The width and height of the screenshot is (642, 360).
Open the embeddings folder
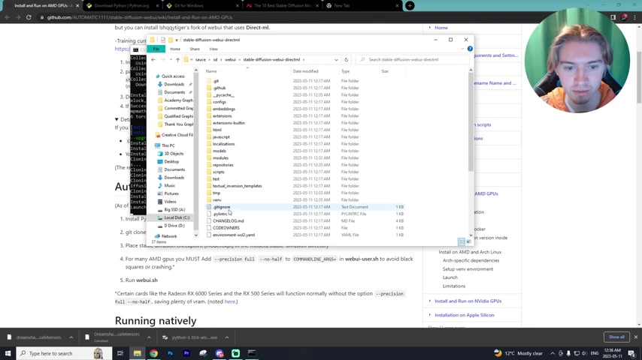coord(223,109)
